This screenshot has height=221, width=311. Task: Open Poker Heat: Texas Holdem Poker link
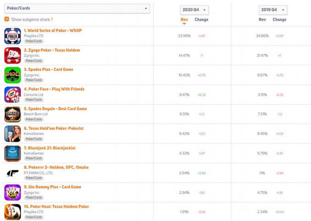pyautogui.click(x=56, y=207)
